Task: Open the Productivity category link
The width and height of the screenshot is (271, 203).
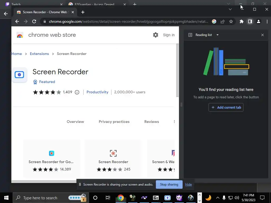Action: click(97, 92)
